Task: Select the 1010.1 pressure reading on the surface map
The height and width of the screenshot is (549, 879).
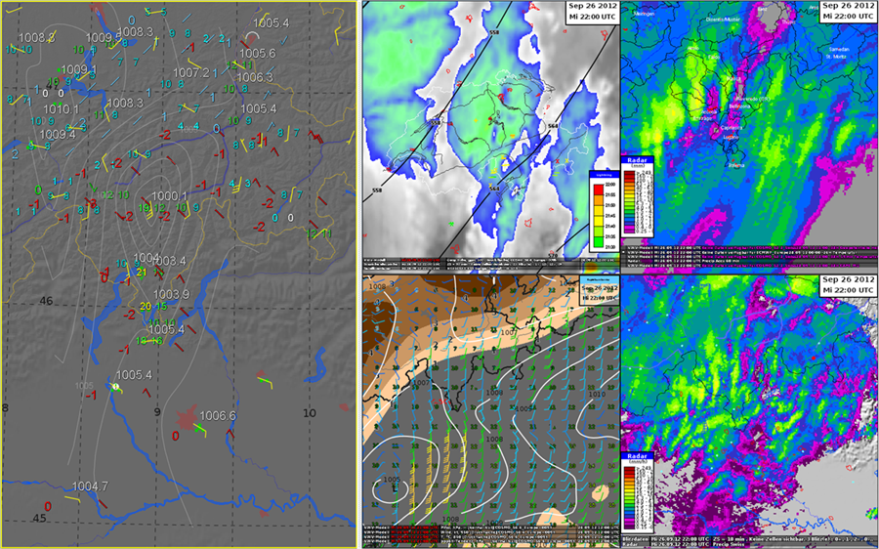Action: pos(61,108)
